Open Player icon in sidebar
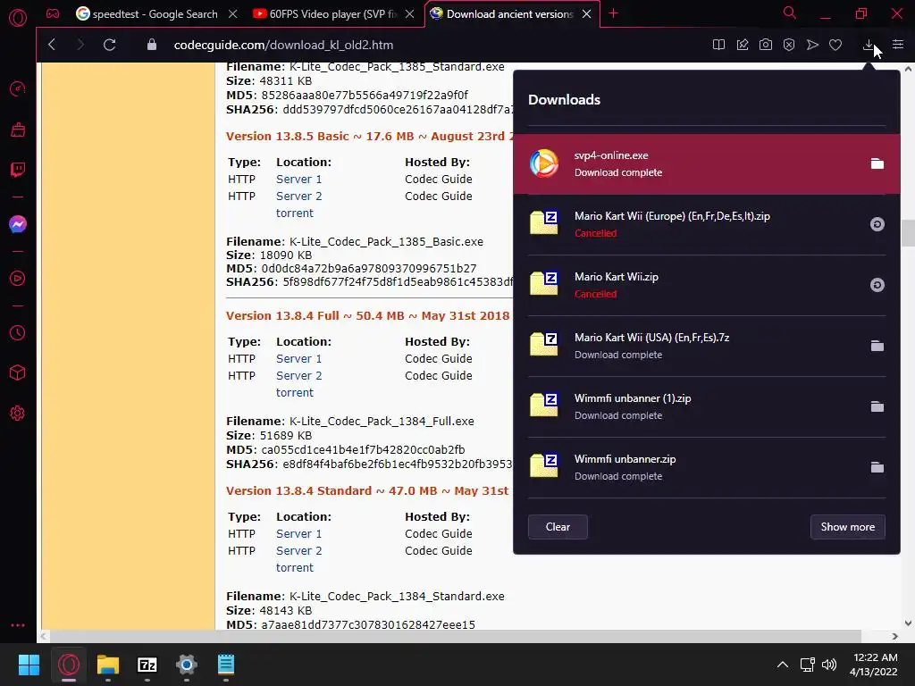This screenshot has height=686, width=915. pyautogui.click(x=18, y=279)
